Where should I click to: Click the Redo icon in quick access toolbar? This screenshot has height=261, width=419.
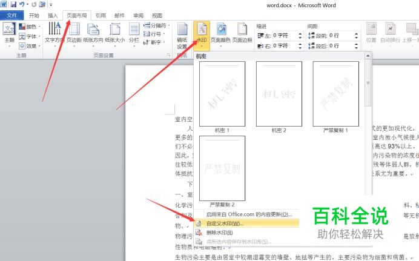[x=34, y=4]
